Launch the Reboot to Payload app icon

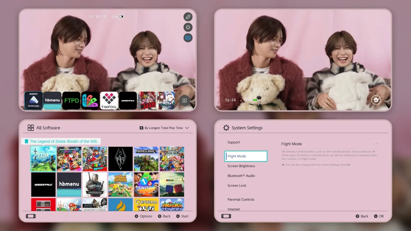coord(34,100)
